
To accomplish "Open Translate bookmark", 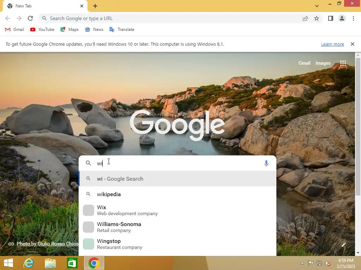I will 122,30.
